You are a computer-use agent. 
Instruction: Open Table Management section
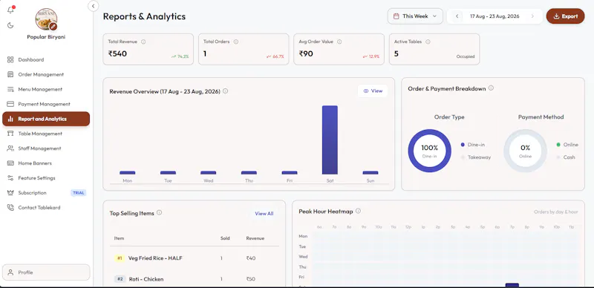coord(46,134)
